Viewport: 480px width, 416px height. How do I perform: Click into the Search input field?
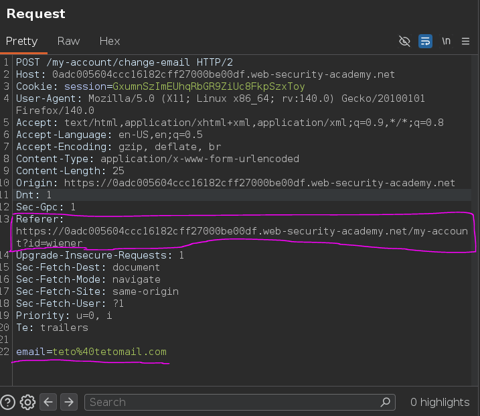tap(233, 402)
